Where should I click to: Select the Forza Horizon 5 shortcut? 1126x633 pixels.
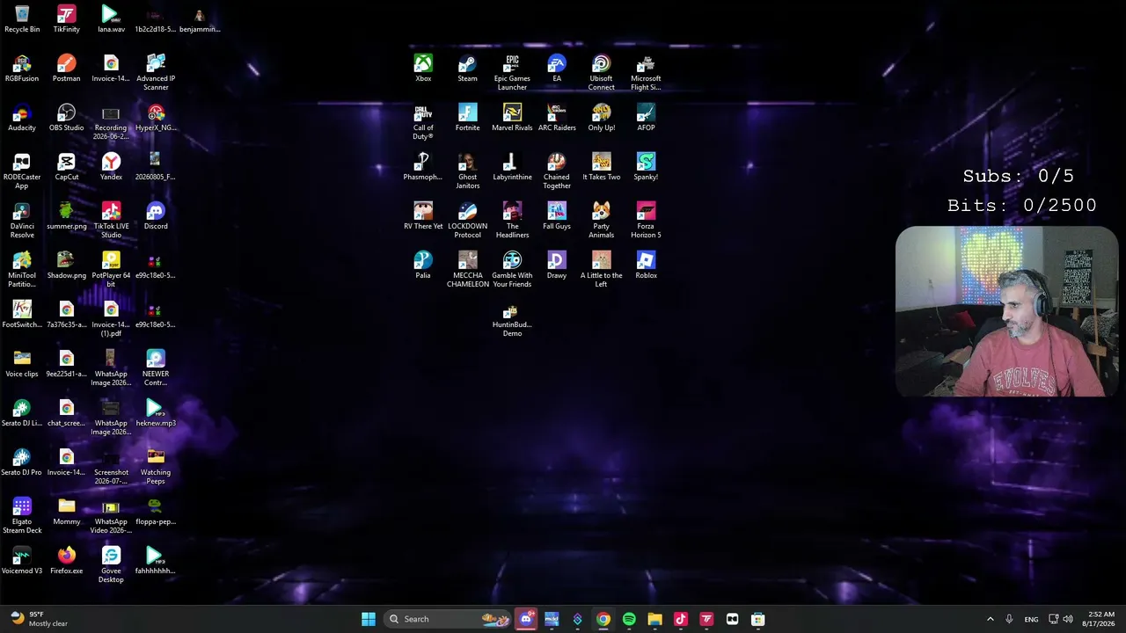pos(646,220)
